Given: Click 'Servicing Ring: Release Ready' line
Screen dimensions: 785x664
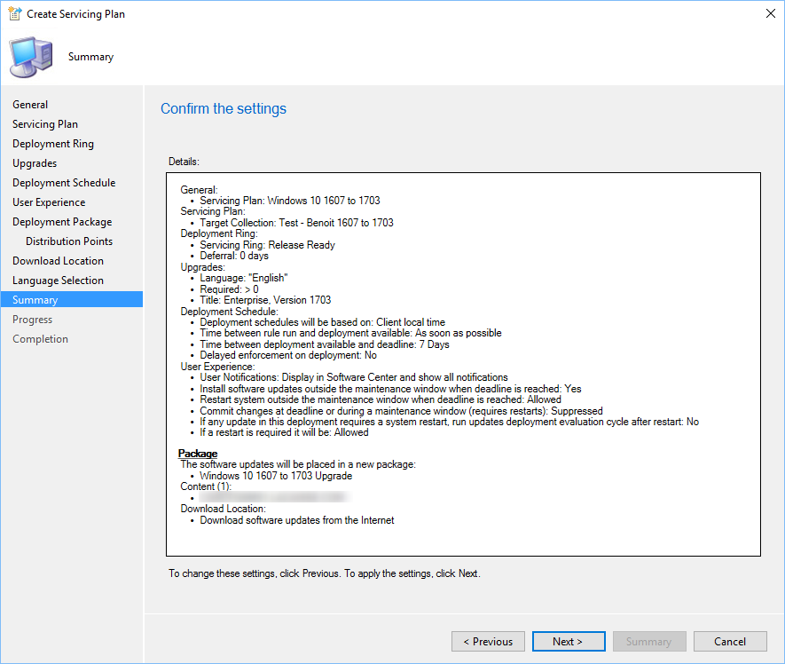Looking at the screenshot, I should (267, 245).
